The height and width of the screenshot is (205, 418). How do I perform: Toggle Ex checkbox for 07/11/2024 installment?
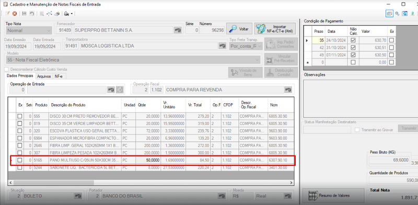click(391, 55)
